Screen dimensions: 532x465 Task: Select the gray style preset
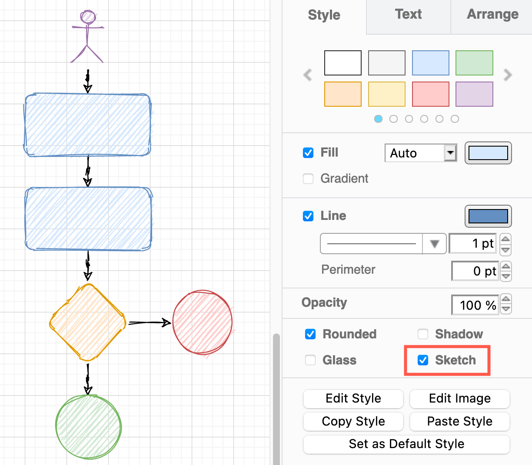pos(386,63)
